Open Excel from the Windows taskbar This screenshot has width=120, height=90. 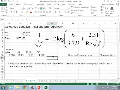pos(46,87)
